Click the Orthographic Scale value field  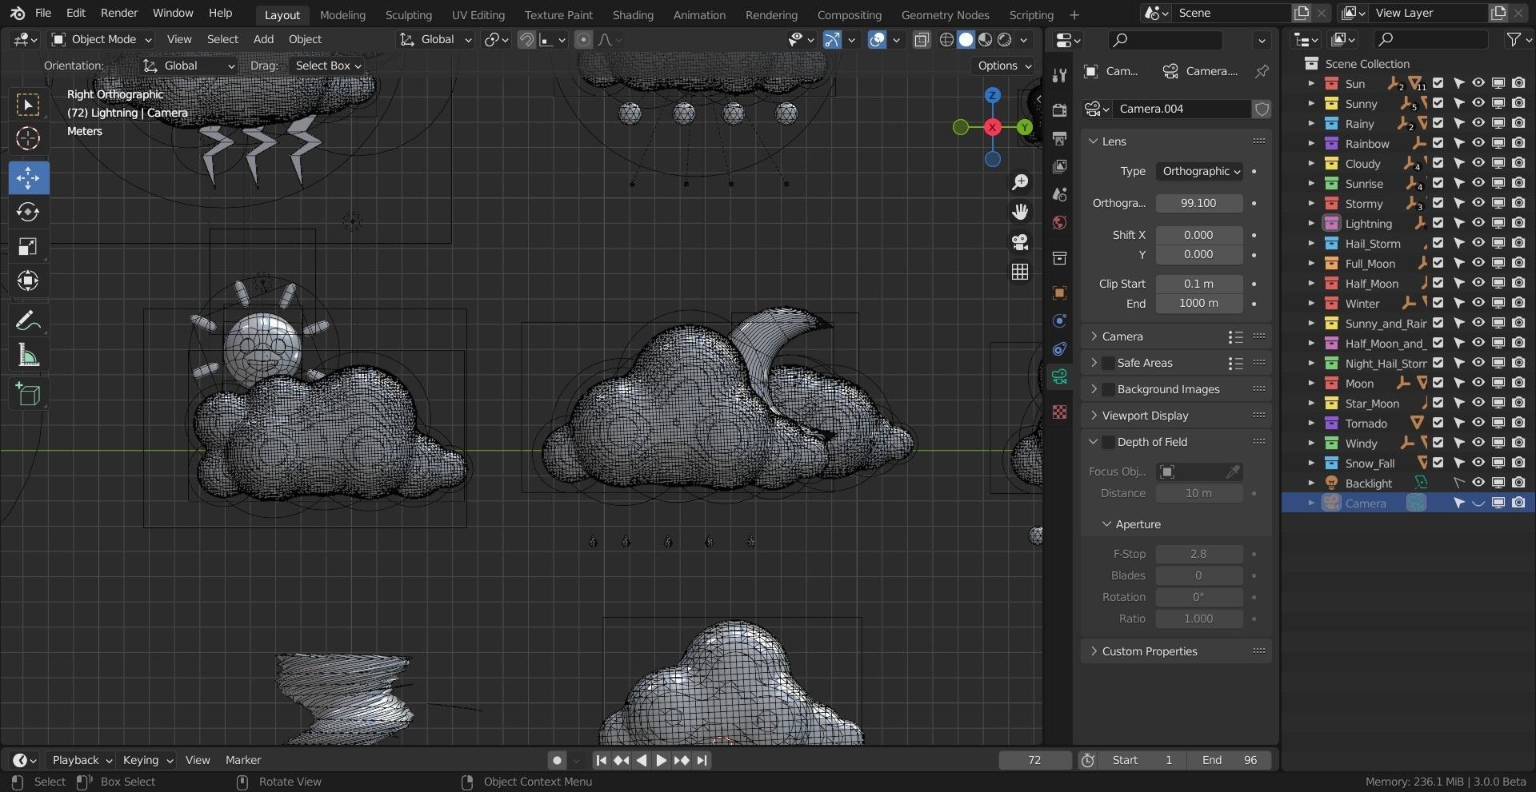(x=1198, y=203)
